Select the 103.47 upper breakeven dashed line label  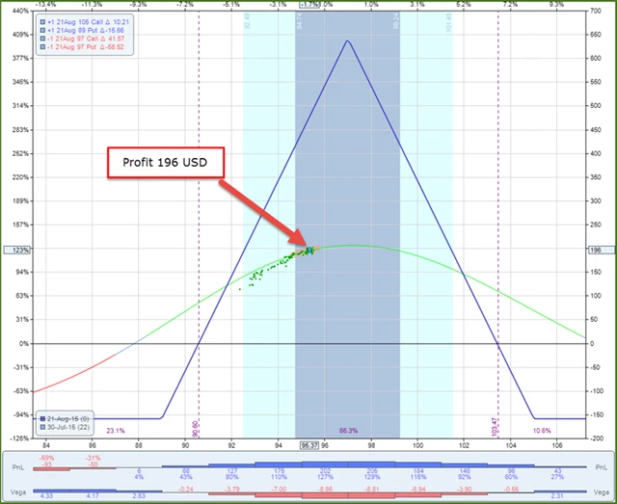[x=495, y=427]
